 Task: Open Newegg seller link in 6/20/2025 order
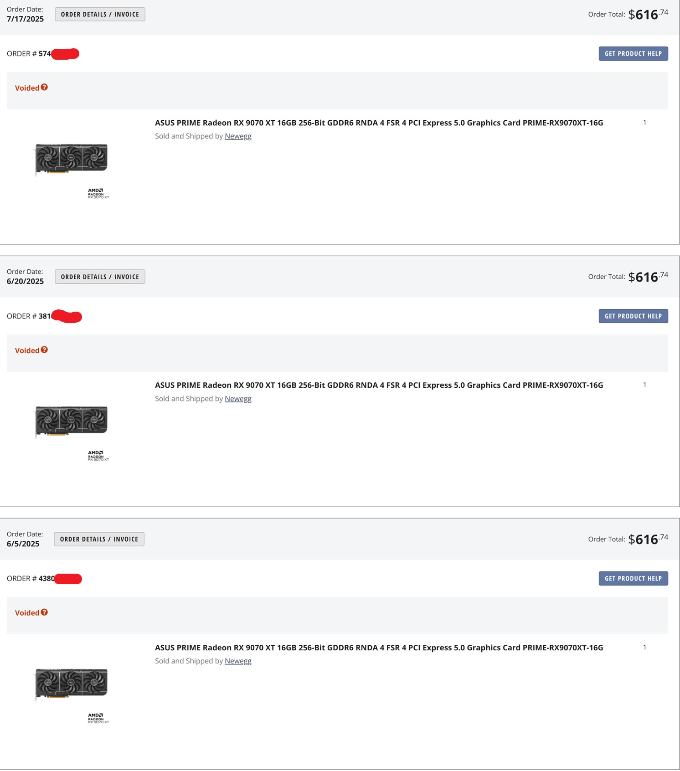point(238,399)
